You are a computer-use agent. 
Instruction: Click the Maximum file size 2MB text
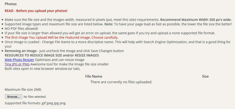click(23, 90)
